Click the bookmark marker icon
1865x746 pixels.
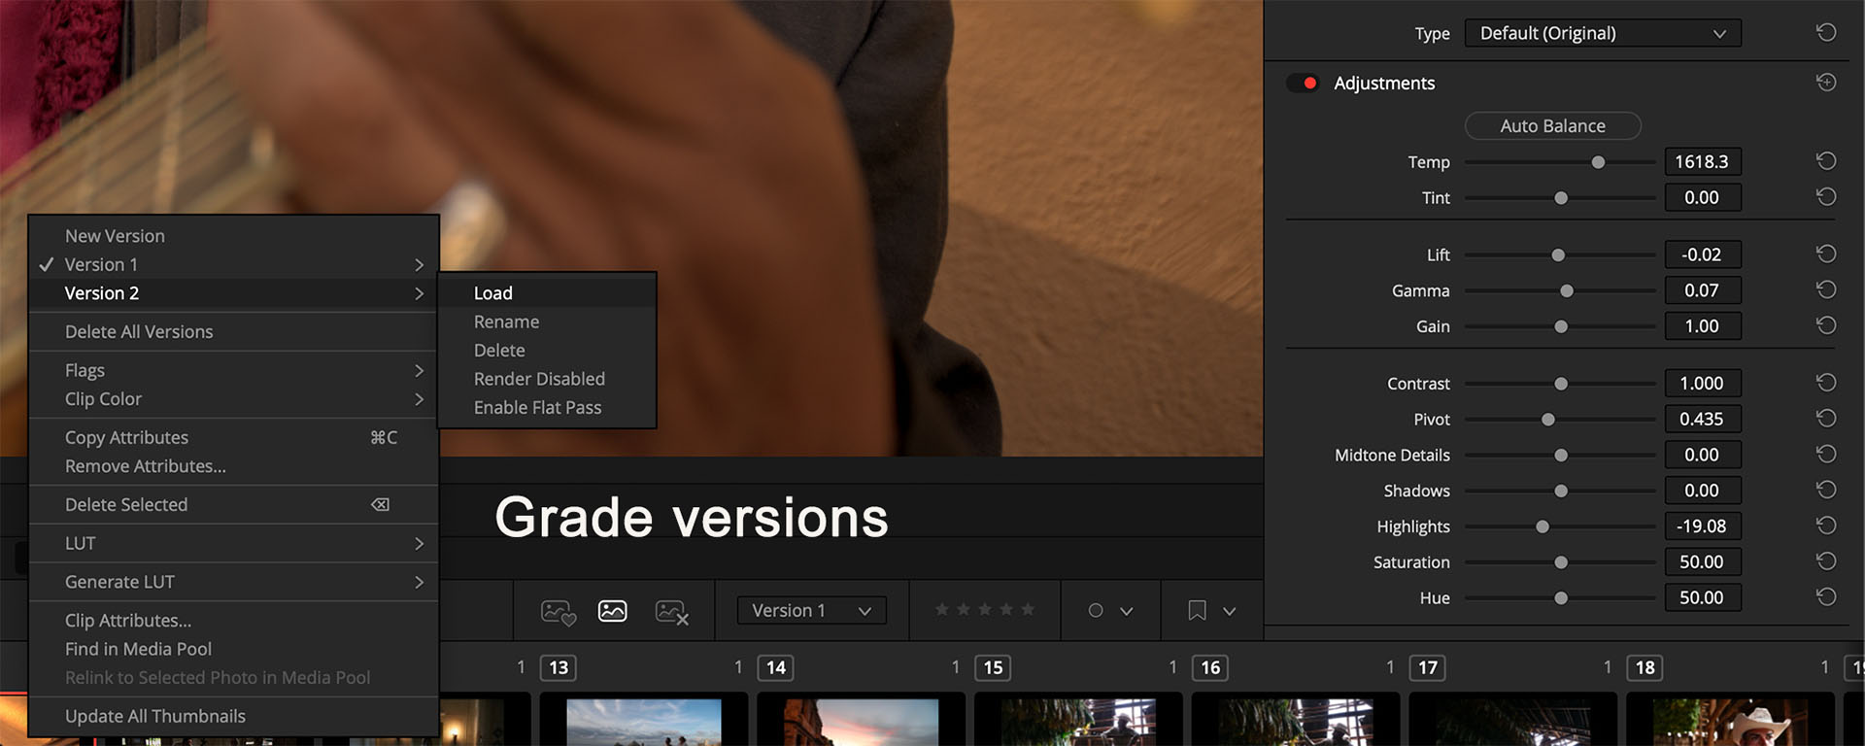point(1197,611)
